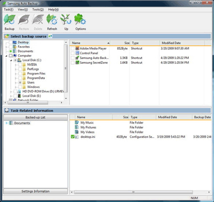
Task: Open the View menu
Action: pyautogui.click(x=23, y=10)
